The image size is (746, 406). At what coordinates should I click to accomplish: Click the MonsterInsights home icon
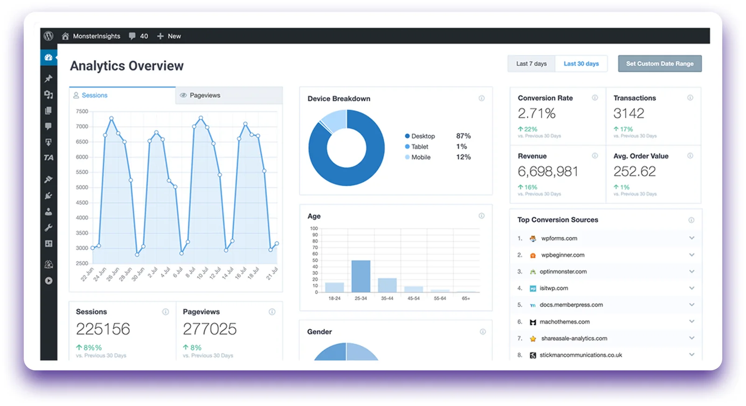click(x=65, y=36)
